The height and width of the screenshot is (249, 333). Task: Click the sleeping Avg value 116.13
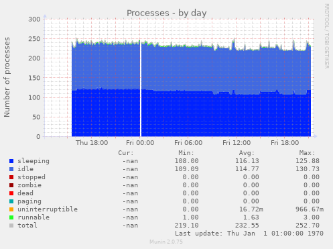click(247, 161)
